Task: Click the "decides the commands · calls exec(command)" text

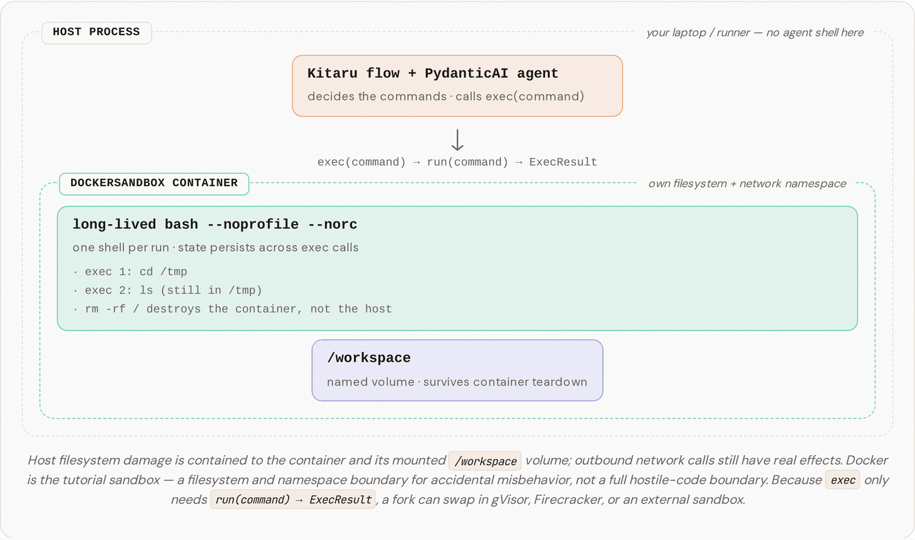Action: [x=446, y=97]
